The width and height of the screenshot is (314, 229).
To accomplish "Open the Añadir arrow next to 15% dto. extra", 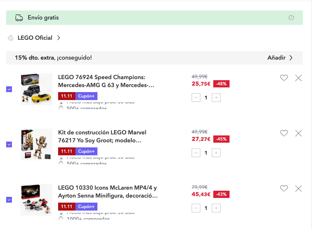I will click(x=291, y=57).
